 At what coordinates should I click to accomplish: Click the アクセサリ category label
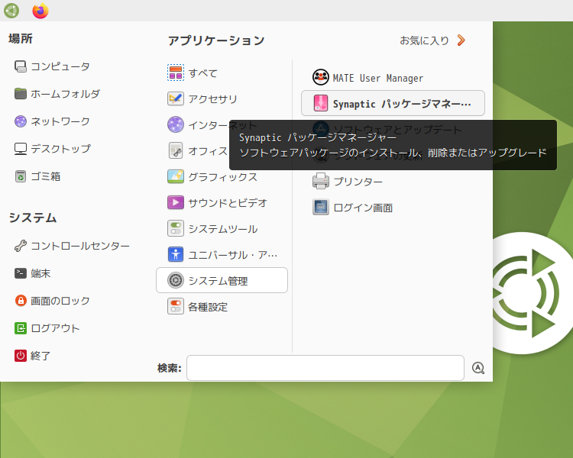[x=213, y=99]
